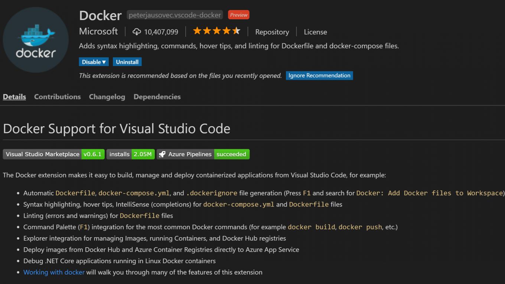Viewport: 505px width, 284px height.
Task: View the extension License
Action: (x=315, y=32)
